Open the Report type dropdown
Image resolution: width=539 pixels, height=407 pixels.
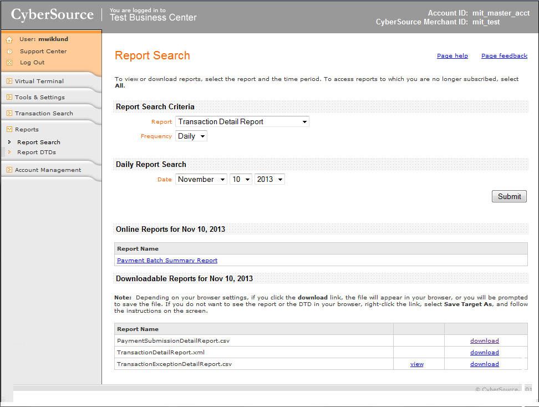[x=242, y=122]
